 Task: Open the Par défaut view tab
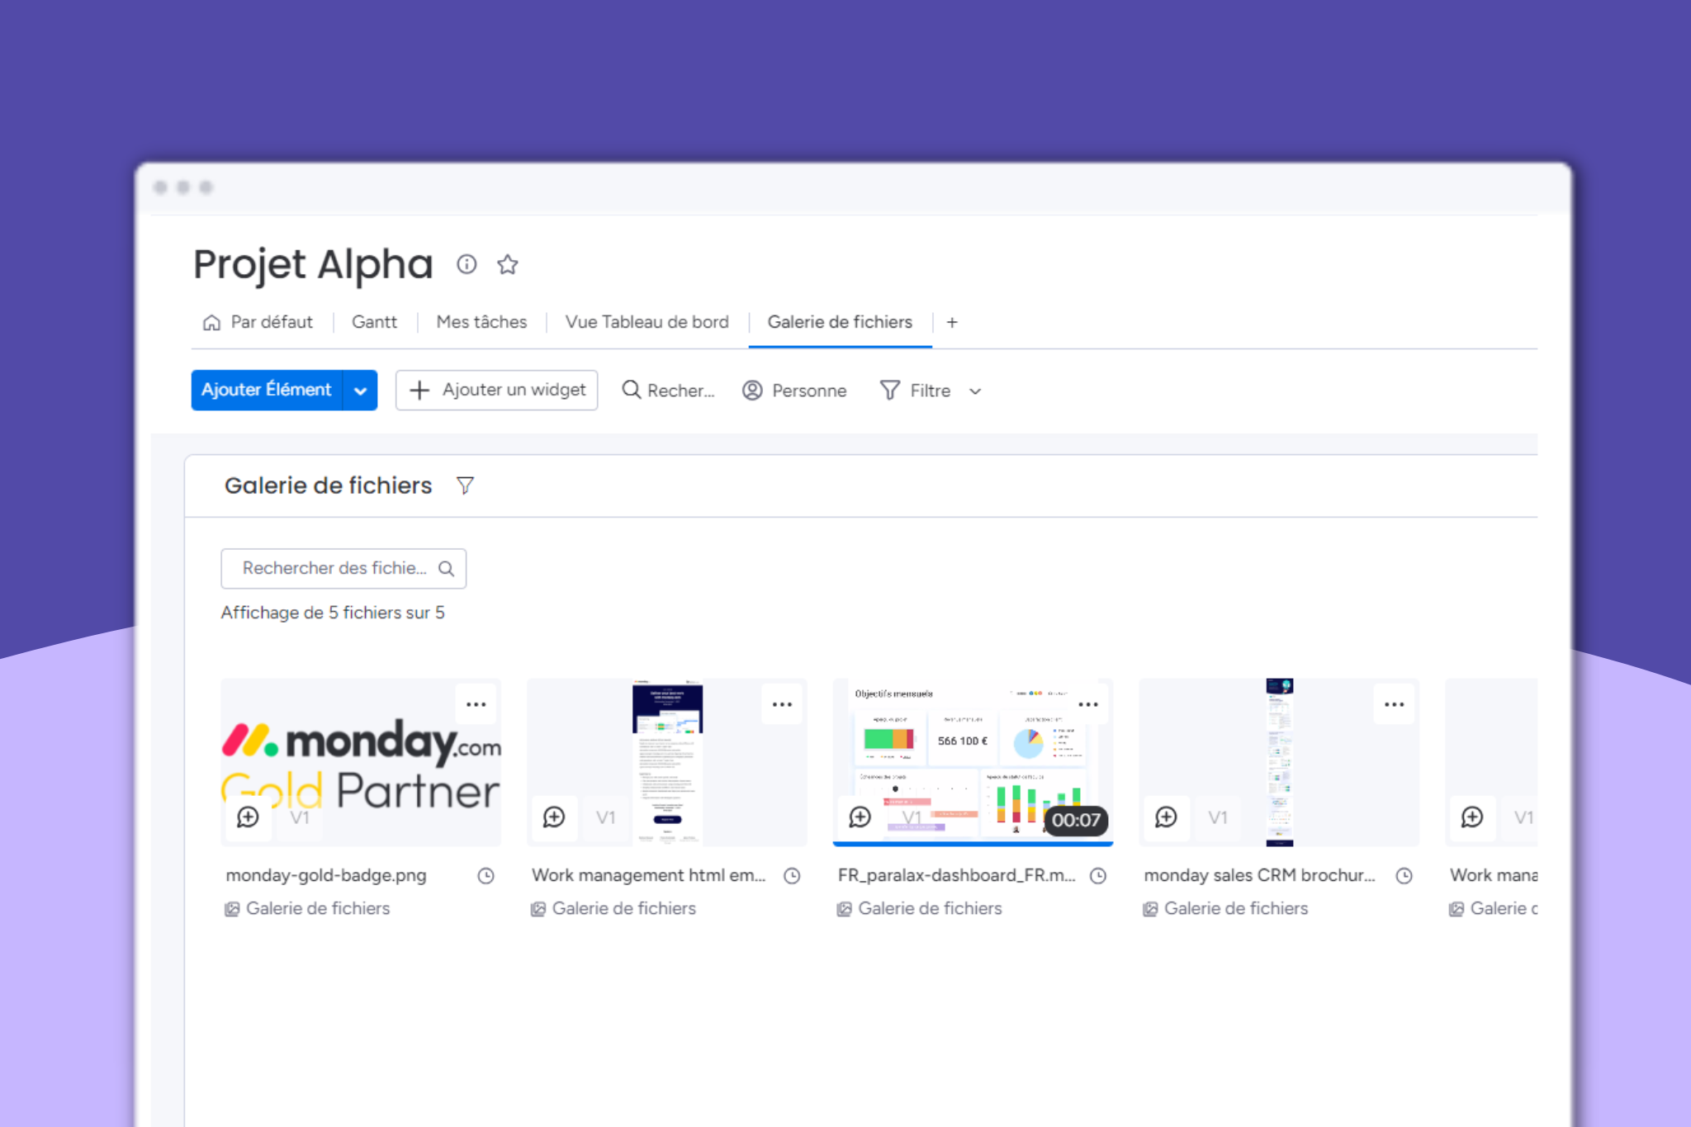click(258, 322)
